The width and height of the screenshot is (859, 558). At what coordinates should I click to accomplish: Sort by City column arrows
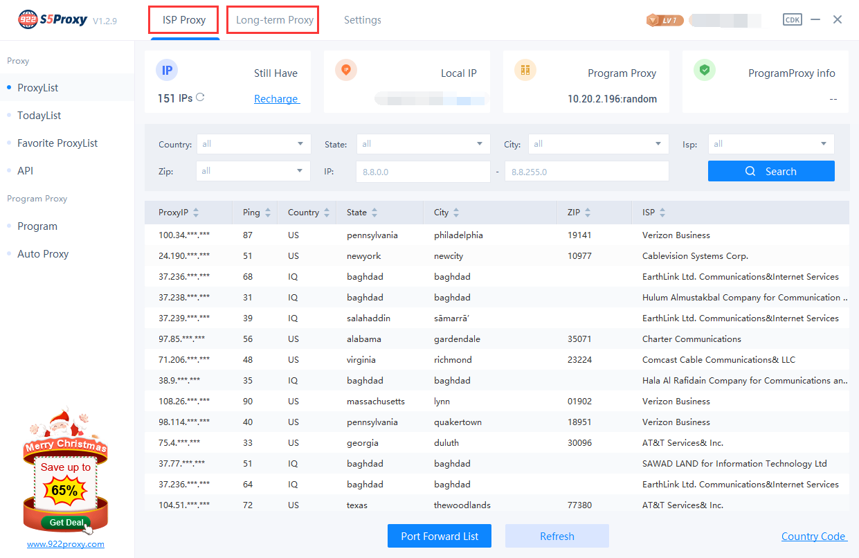coord(456,213)
